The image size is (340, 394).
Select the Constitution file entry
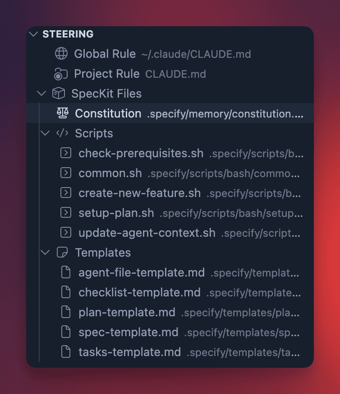(108, 113)
